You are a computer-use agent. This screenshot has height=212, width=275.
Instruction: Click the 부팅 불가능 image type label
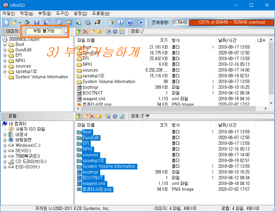[x=44, y=31]
